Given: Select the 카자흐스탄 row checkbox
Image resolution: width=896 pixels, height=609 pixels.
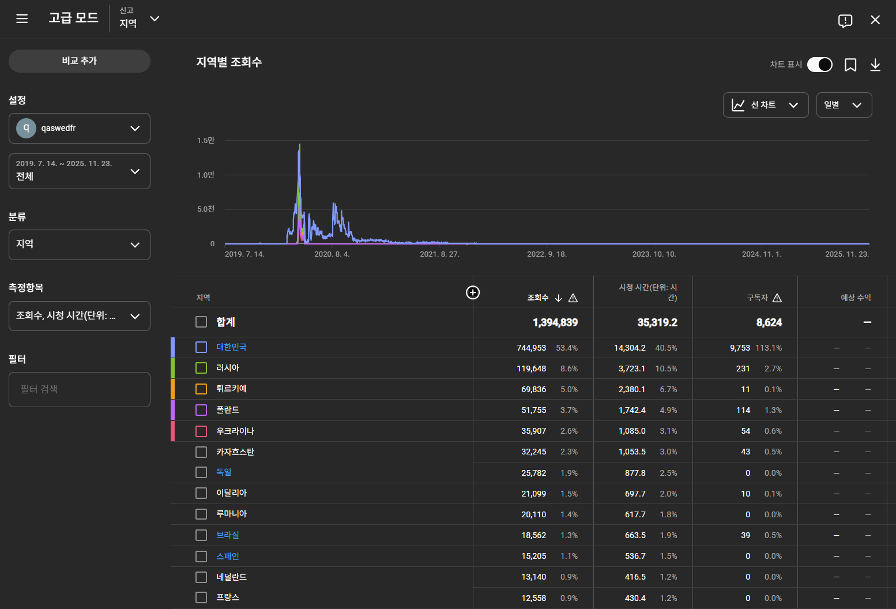Looking at the screenshot, I should click(x=201, y=452).
